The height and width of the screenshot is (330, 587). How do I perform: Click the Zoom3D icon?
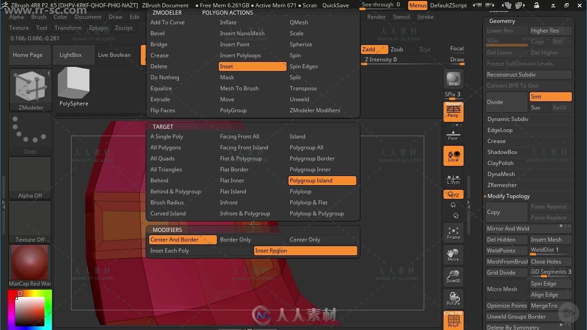click(x=453, y=276)
